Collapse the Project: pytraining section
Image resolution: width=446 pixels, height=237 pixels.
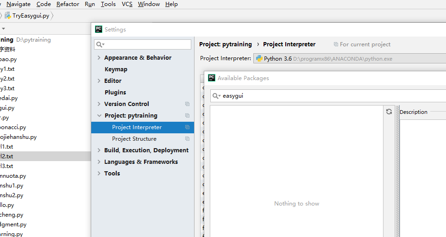(x=99, y=116)
